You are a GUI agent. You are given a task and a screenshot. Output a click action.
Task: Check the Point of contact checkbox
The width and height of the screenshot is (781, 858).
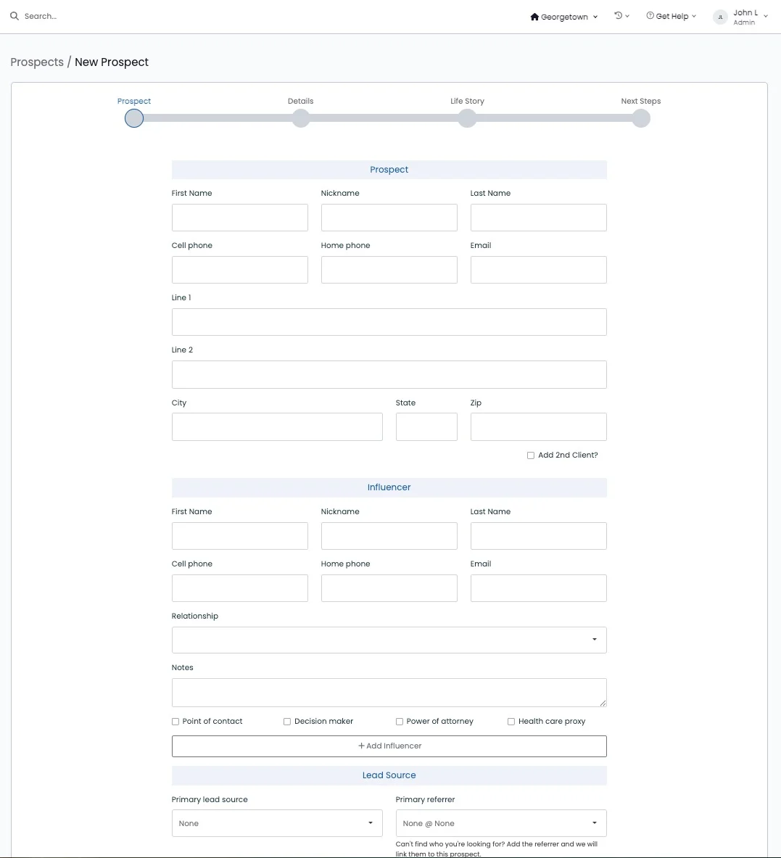point(175,722)
